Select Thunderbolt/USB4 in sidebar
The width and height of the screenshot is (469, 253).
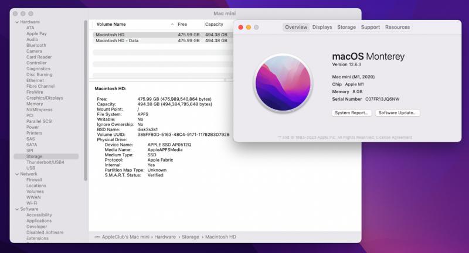pyautogui.click(x=45, y=162)
